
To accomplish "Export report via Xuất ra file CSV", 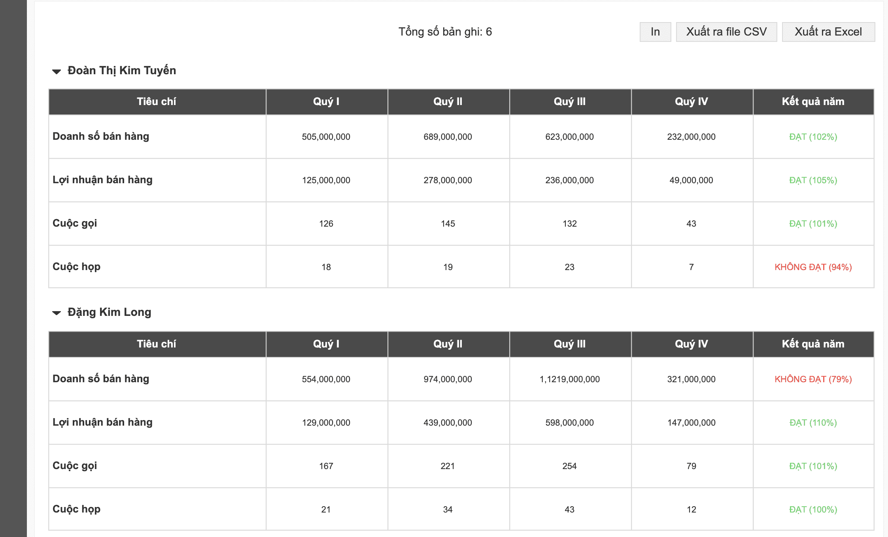I will coord(726,32).
